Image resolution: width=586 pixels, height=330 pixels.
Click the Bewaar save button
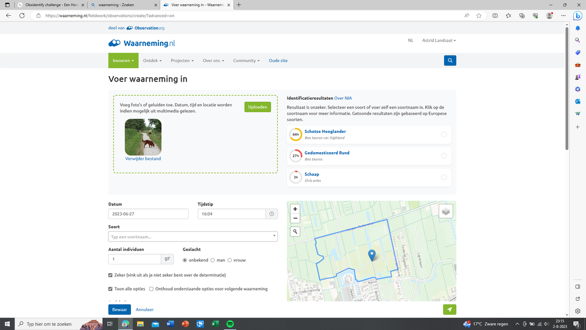click(x=119, y=309)
